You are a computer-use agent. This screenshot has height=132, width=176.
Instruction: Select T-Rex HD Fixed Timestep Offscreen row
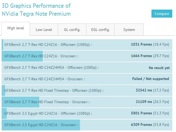click(87, 91)
